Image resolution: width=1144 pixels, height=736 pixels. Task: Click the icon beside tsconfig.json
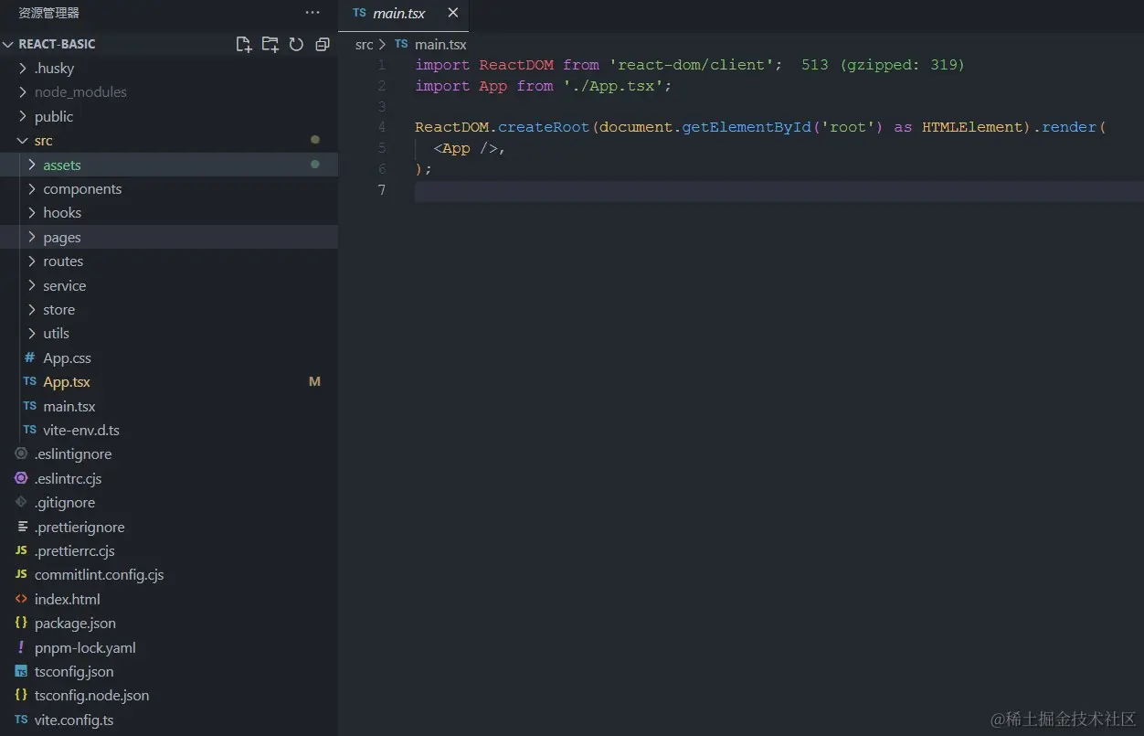coord(21,671)
